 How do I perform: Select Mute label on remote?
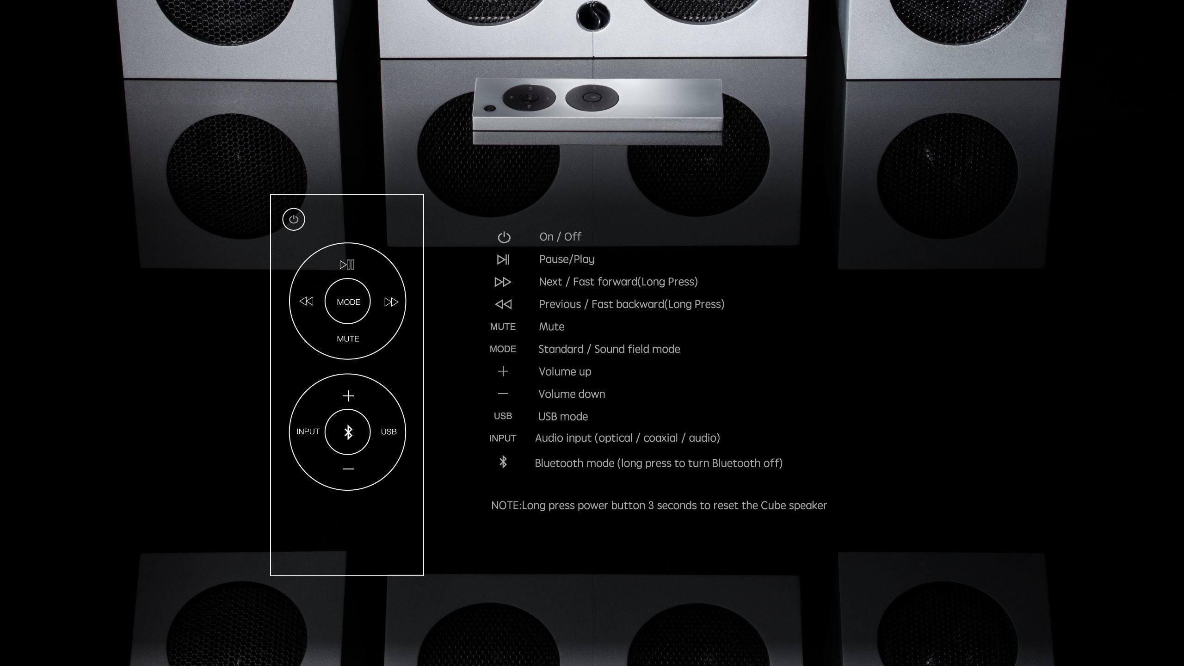pyautogui.click(x=347, y=338)
